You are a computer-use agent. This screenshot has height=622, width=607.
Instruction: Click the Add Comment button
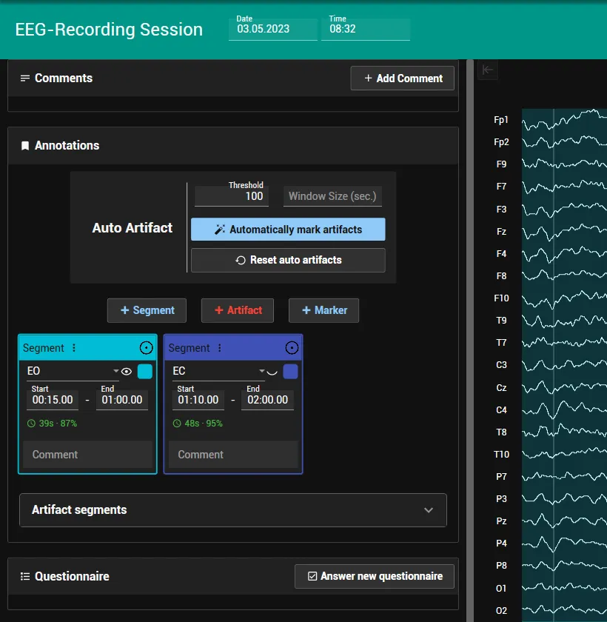click(402, 78)
